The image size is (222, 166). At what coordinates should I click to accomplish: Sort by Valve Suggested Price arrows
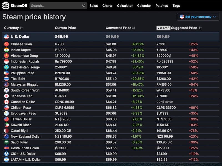pos(200,28)
